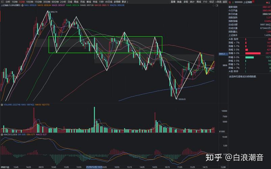Add stock to watchlist with +自选
Image resolution: width=271 pixels, height=169 pixels.
click(218, 2)
